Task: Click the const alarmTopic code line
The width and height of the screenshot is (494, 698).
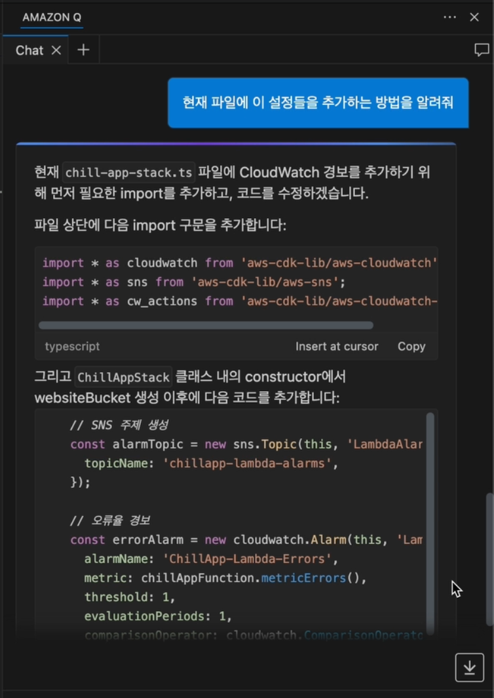Action: pos(246,444)
